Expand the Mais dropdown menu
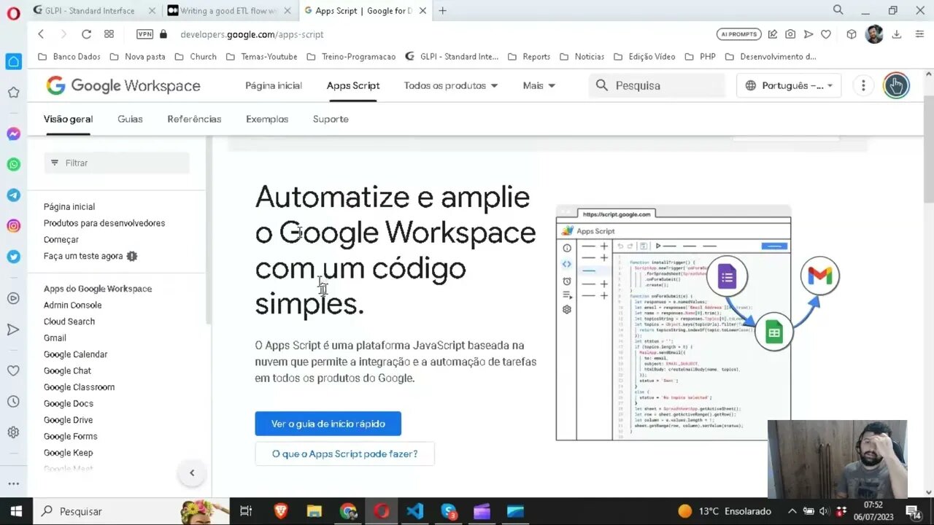Viewport: 934px width, 525px height. (539, 85)
